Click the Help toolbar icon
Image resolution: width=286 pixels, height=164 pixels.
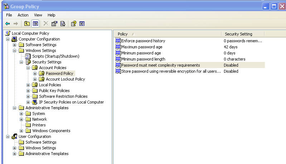[x=73, y=24]
